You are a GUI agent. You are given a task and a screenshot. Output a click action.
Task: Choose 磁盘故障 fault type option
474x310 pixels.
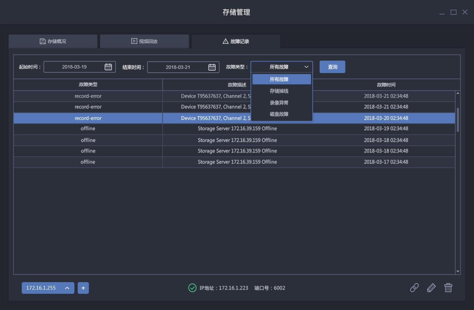click(279, 114)
